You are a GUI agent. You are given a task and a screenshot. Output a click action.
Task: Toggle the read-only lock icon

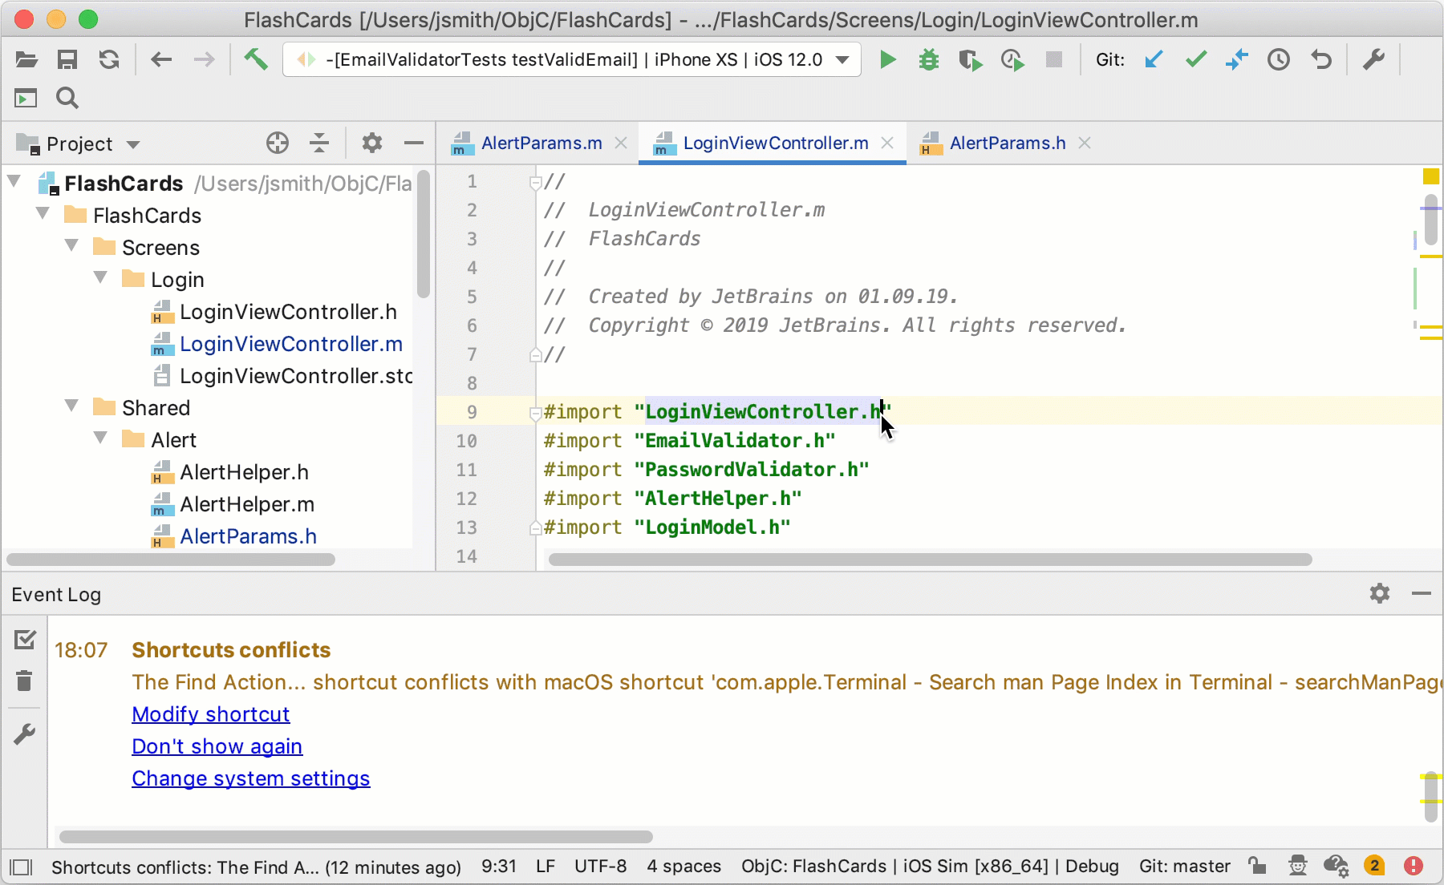tap(1257, 866)
